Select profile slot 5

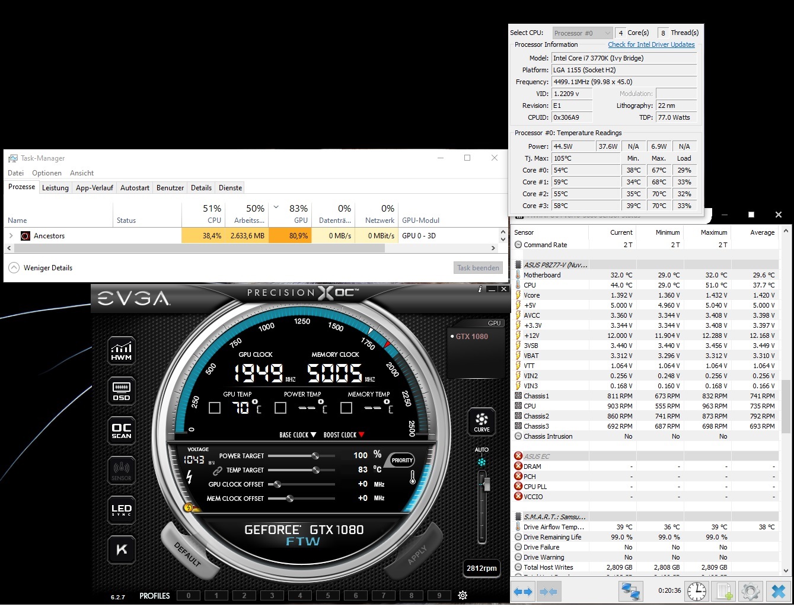[328, 596]
